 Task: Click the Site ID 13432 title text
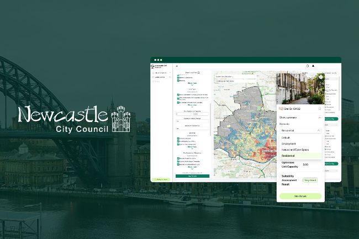[x=292, y=109]
